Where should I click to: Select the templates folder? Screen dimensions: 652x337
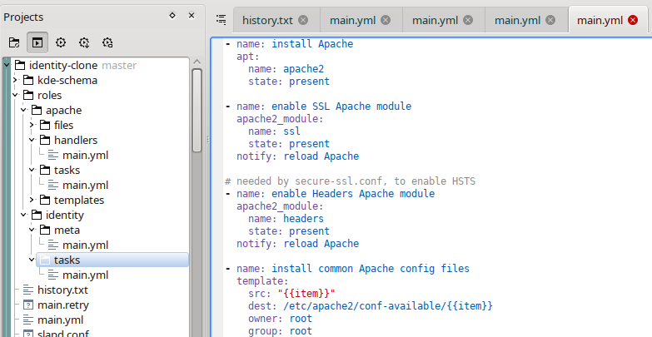79,200
